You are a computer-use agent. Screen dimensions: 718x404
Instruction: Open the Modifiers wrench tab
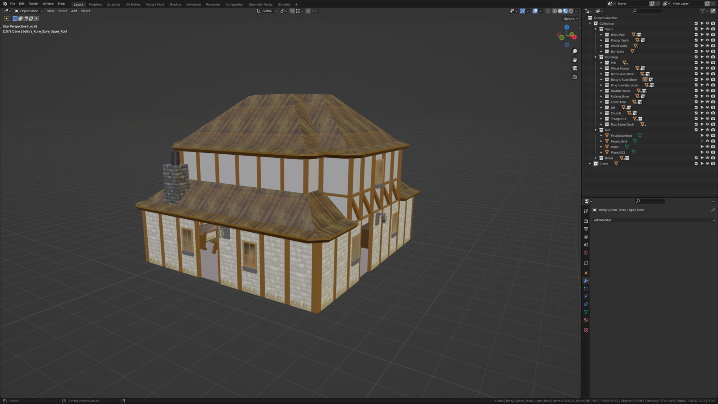[586, 281]
